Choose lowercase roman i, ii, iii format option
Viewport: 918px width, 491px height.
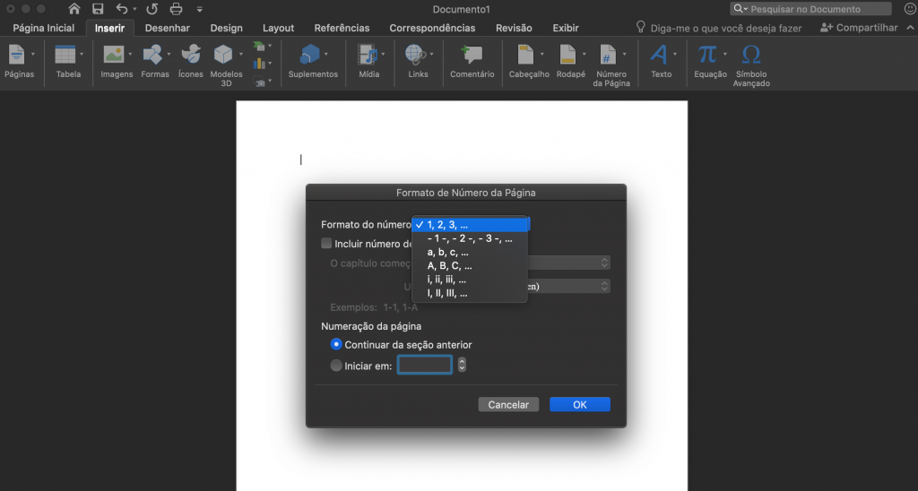(470, 280)
